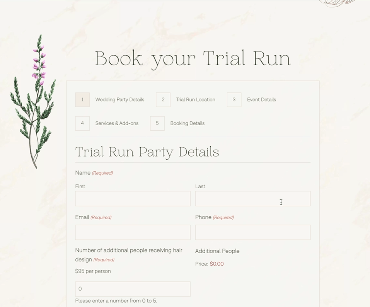Go to the Event Details step label
The width and height of the screenshot is (370, 307).
click(261, 100)
